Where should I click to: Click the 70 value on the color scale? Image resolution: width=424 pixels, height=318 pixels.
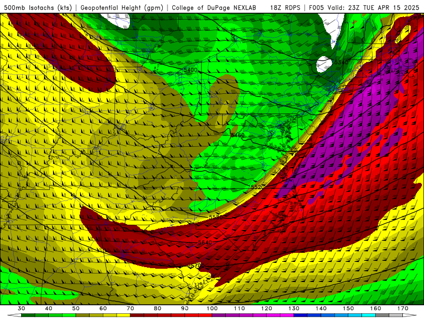tap(130, 308)
